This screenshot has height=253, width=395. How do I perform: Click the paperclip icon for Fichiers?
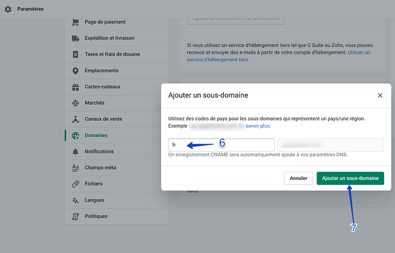click(x=76, y=184)
